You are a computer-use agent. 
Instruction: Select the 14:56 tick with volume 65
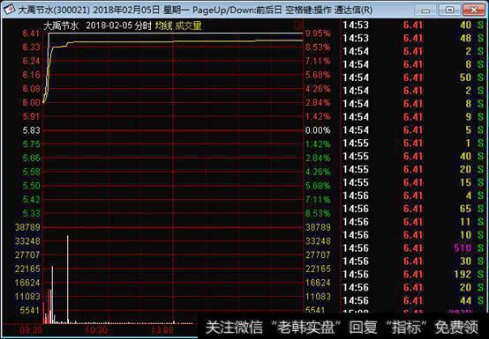413,209
